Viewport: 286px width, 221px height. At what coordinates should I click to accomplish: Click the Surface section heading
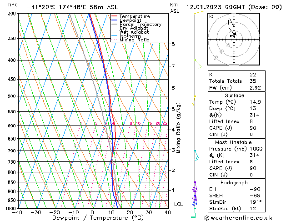(234, 95)
